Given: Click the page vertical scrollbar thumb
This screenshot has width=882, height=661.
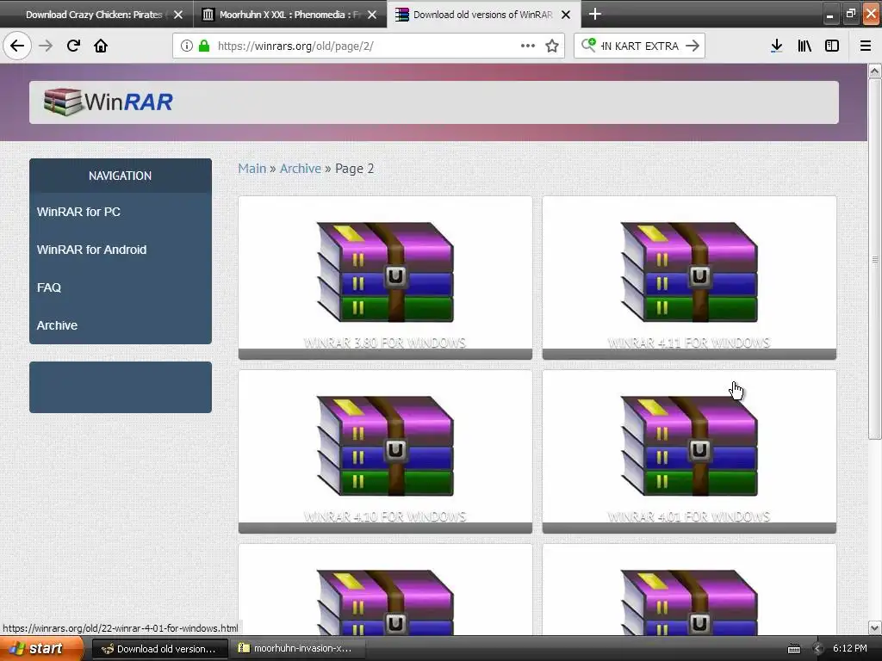Looking at the screenshot, I should (874, 258).
